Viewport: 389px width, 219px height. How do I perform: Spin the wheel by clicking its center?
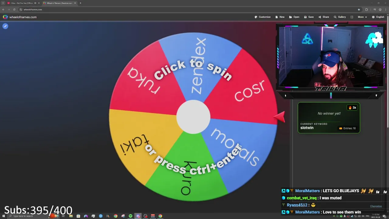point(193,117)
